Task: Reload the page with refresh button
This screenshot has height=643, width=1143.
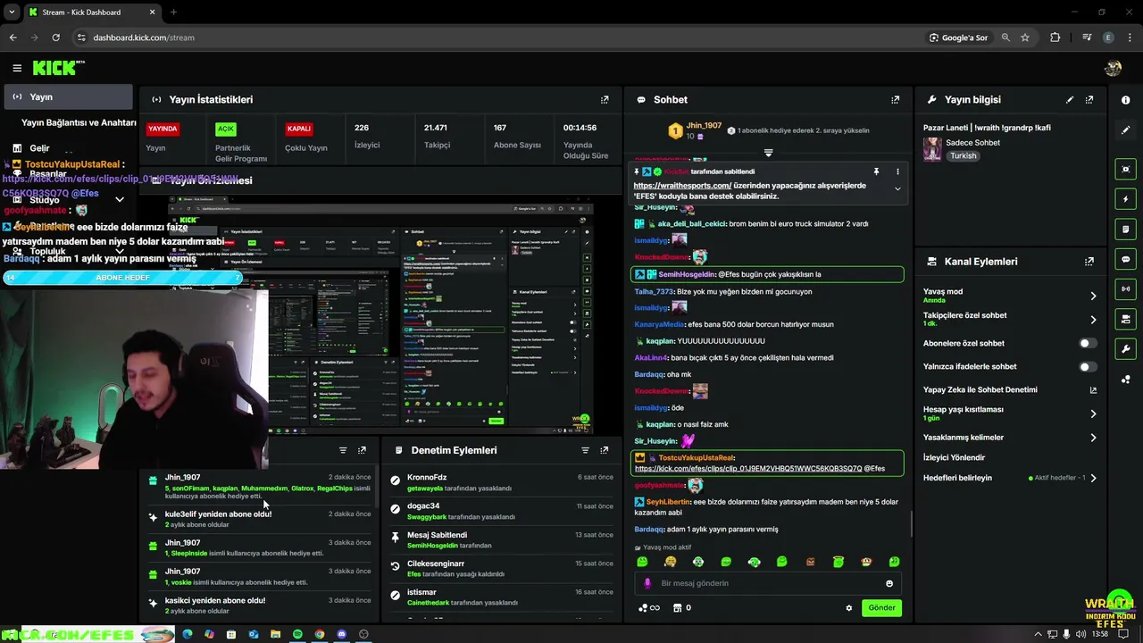Action: pos(55,38)
